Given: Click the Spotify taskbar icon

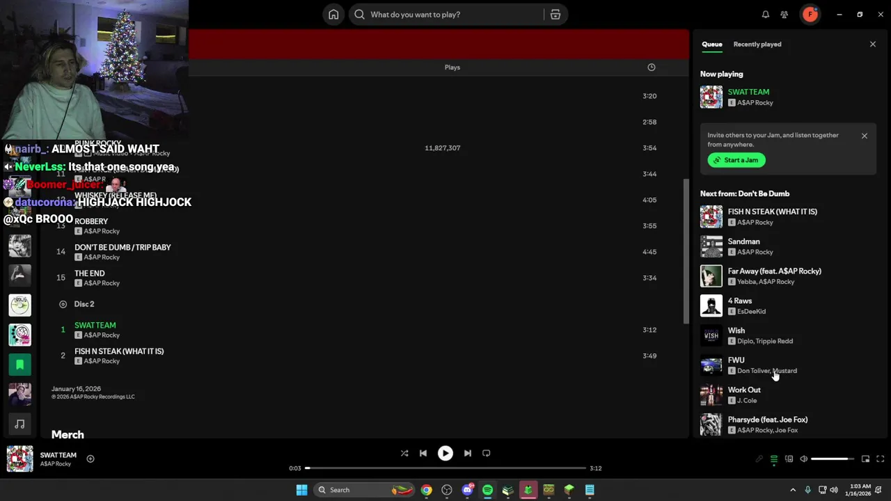Looking at the screenshot, I should point(487,490).
